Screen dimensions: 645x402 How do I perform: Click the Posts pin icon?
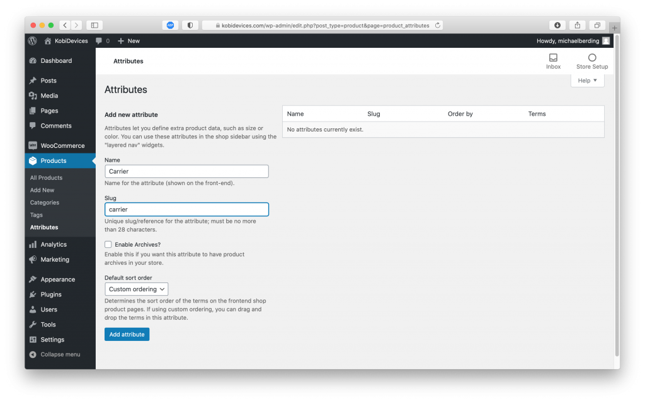(33, 81)
